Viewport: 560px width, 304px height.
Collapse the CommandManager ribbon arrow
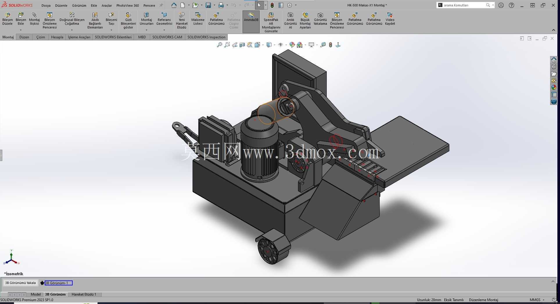pyautogui.click(x=553, y=30)
